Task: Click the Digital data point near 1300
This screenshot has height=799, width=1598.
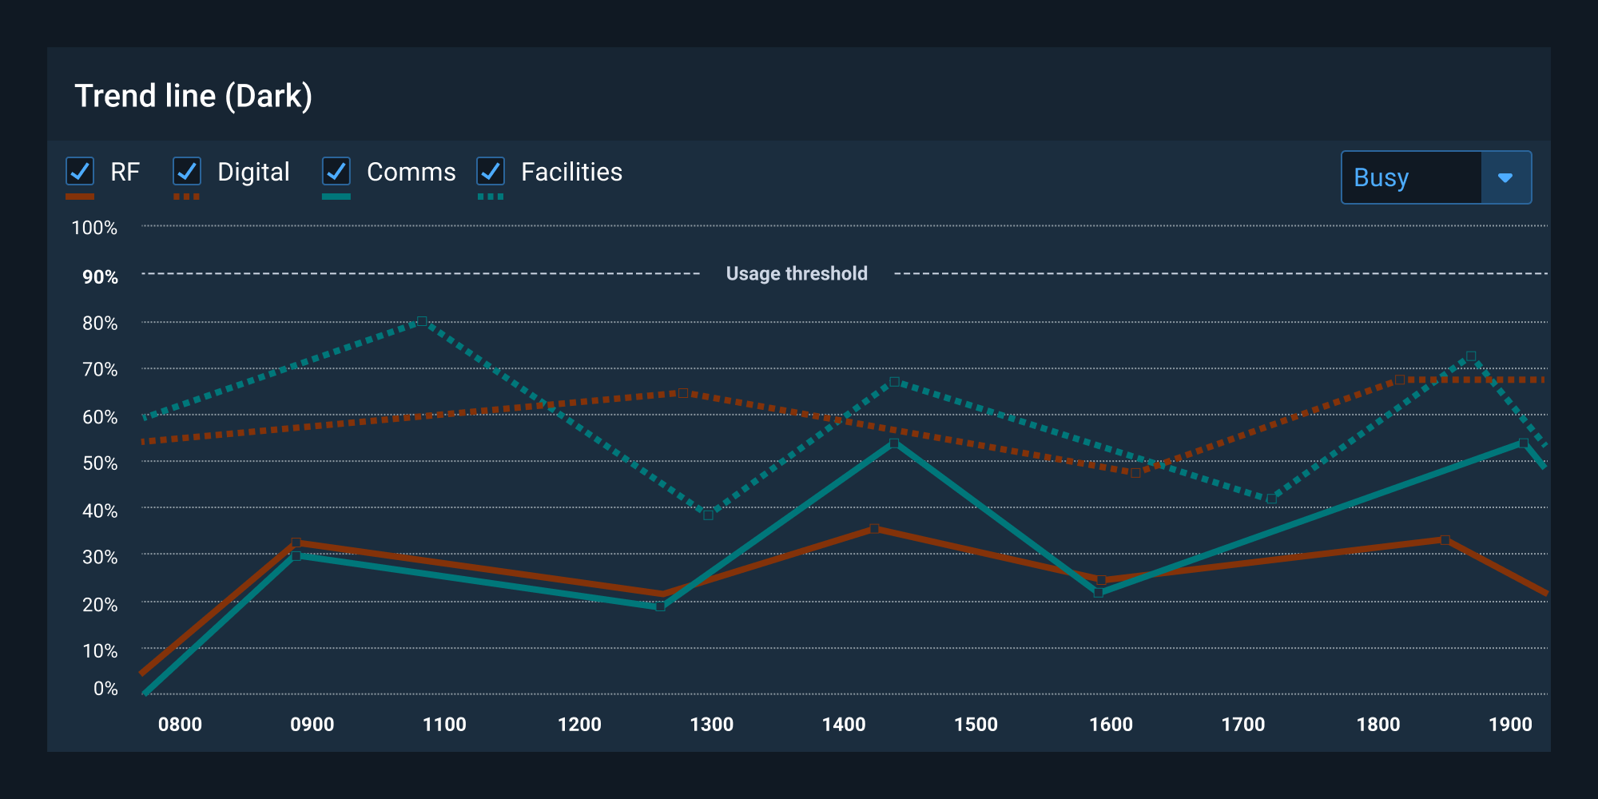Action: pos(683,393)
